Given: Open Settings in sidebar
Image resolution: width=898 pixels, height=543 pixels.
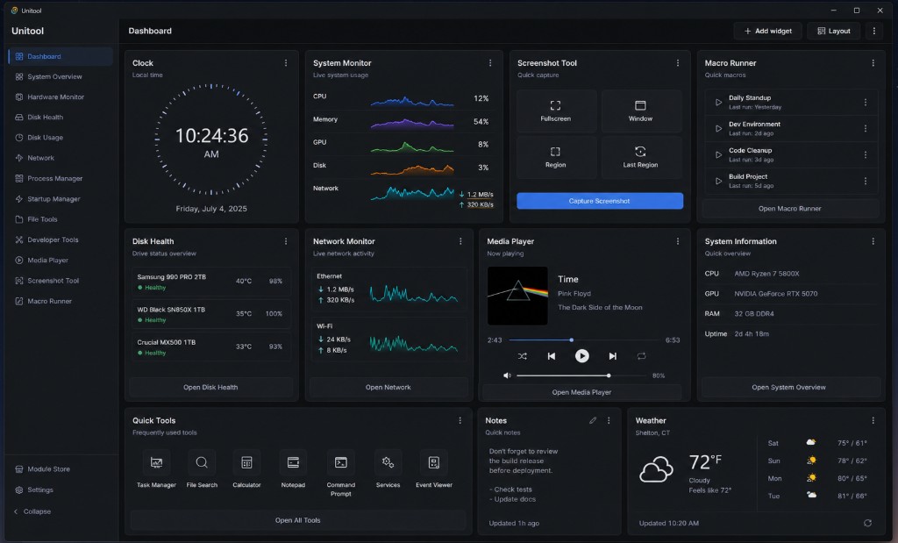Looking at the screenshot, I should pos(61,490).
